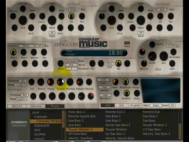Viewport: 189px width, 142px height.
Task: Click the oscillator1 Vol knob
Action: [71, 16]
